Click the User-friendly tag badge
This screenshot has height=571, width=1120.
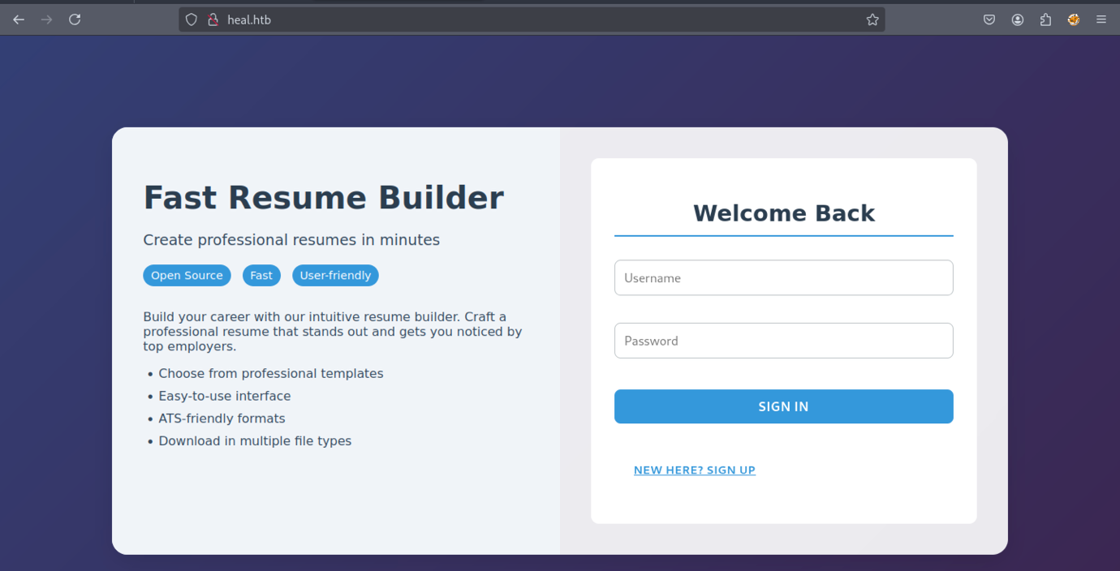click(335, 276)
